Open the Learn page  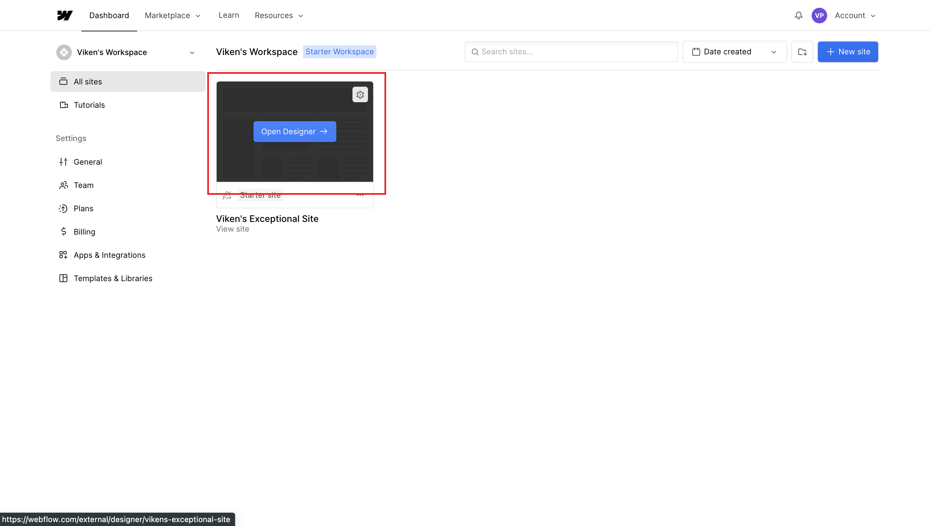pyautogui.click(x=229, y=15)
